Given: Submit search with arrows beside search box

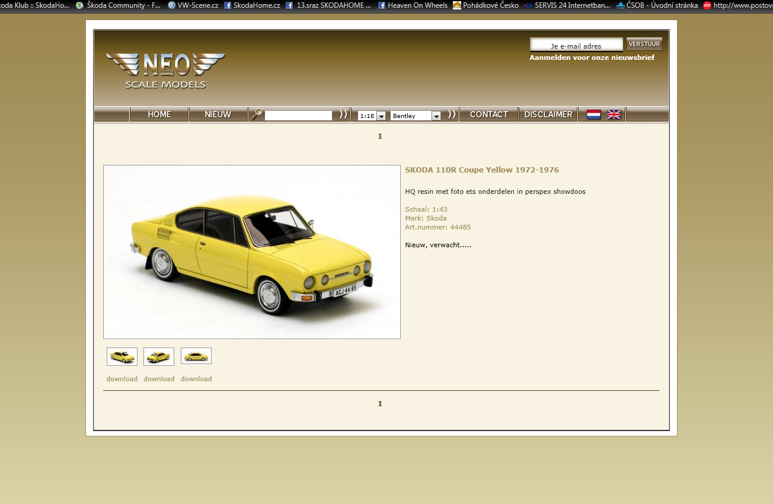Looking at the screenshot, I should click(343, 114).
